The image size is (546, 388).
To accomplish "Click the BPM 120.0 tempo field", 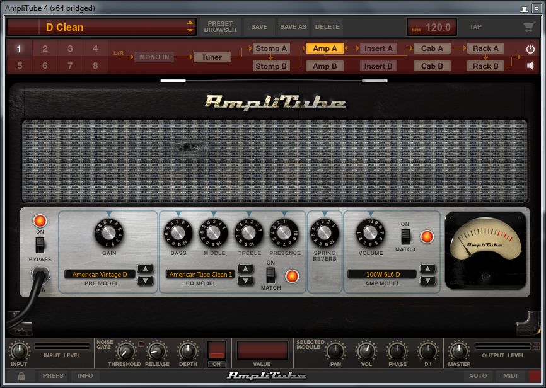I will 432,27.
